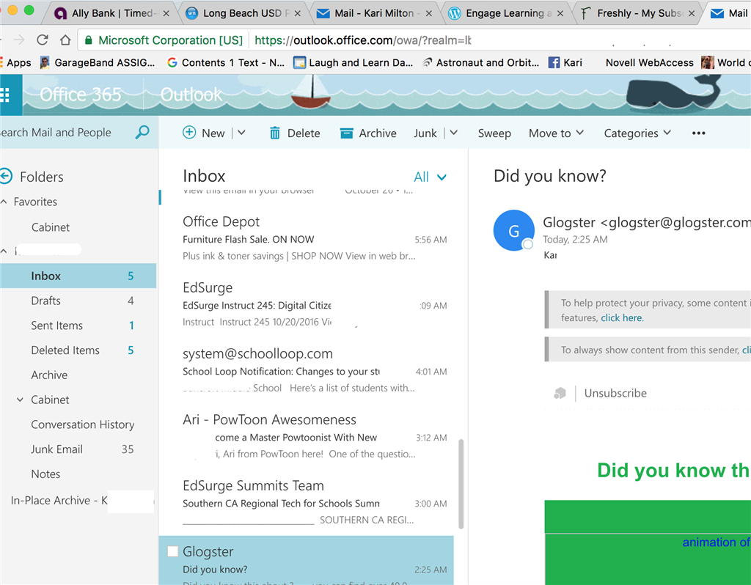Open the Ari - PowToon Awesomeness email
751x585 pixels.
(x=307, y=437)
